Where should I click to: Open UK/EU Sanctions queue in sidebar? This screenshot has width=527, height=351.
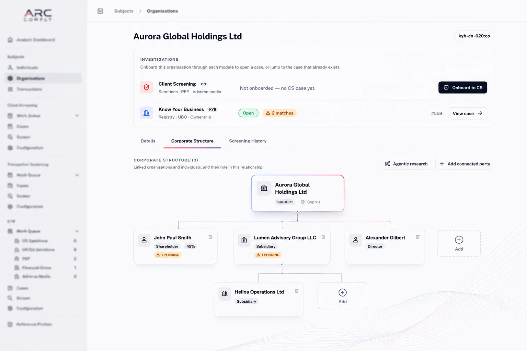45,250
